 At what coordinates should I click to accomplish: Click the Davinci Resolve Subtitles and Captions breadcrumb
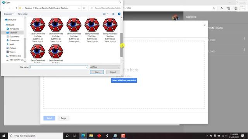[x=52, y=8]
